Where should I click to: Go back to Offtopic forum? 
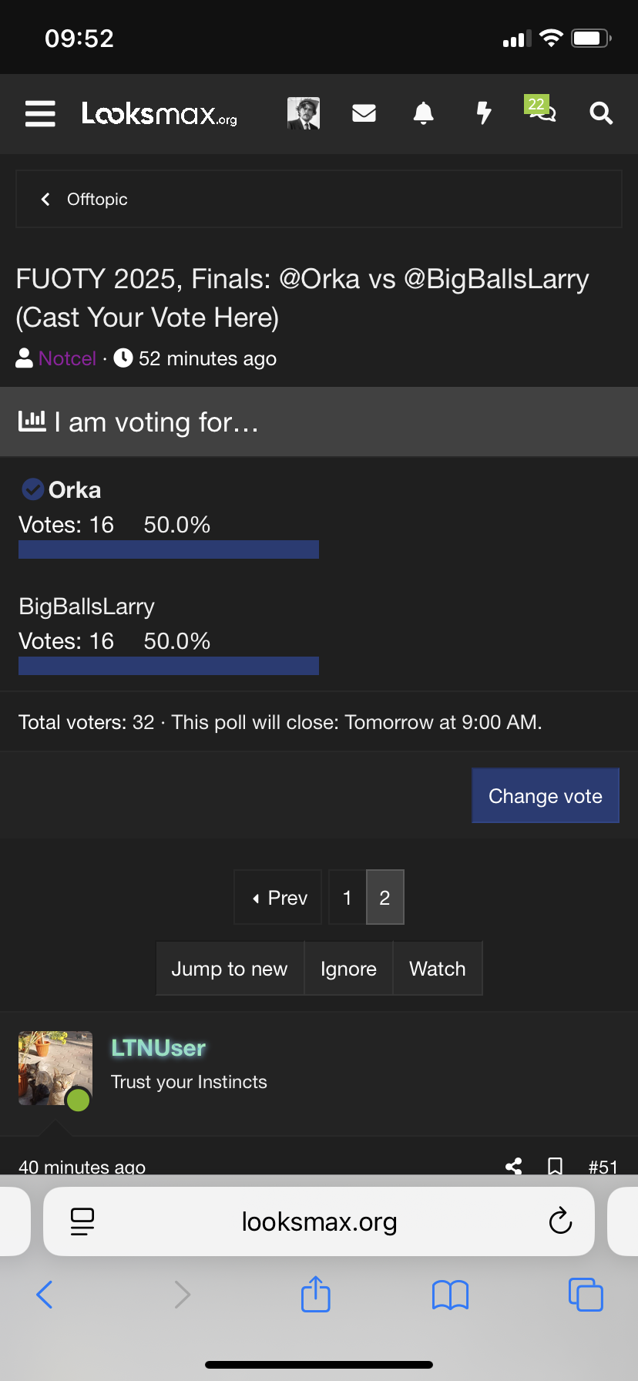click(x=85, y=199)
